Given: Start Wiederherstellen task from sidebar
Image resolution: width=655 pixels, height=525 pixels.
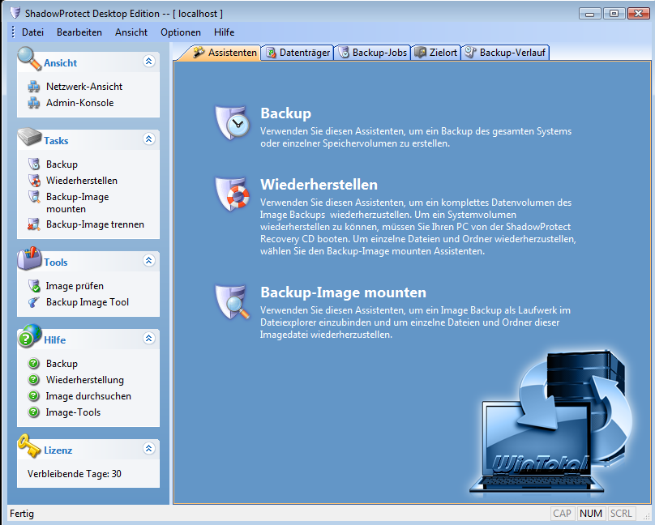Looking at the screenshot, I should [x=81, y=181].
